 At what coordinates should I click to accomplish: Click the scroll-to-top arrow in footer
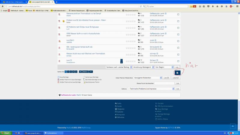coord(232,126)
